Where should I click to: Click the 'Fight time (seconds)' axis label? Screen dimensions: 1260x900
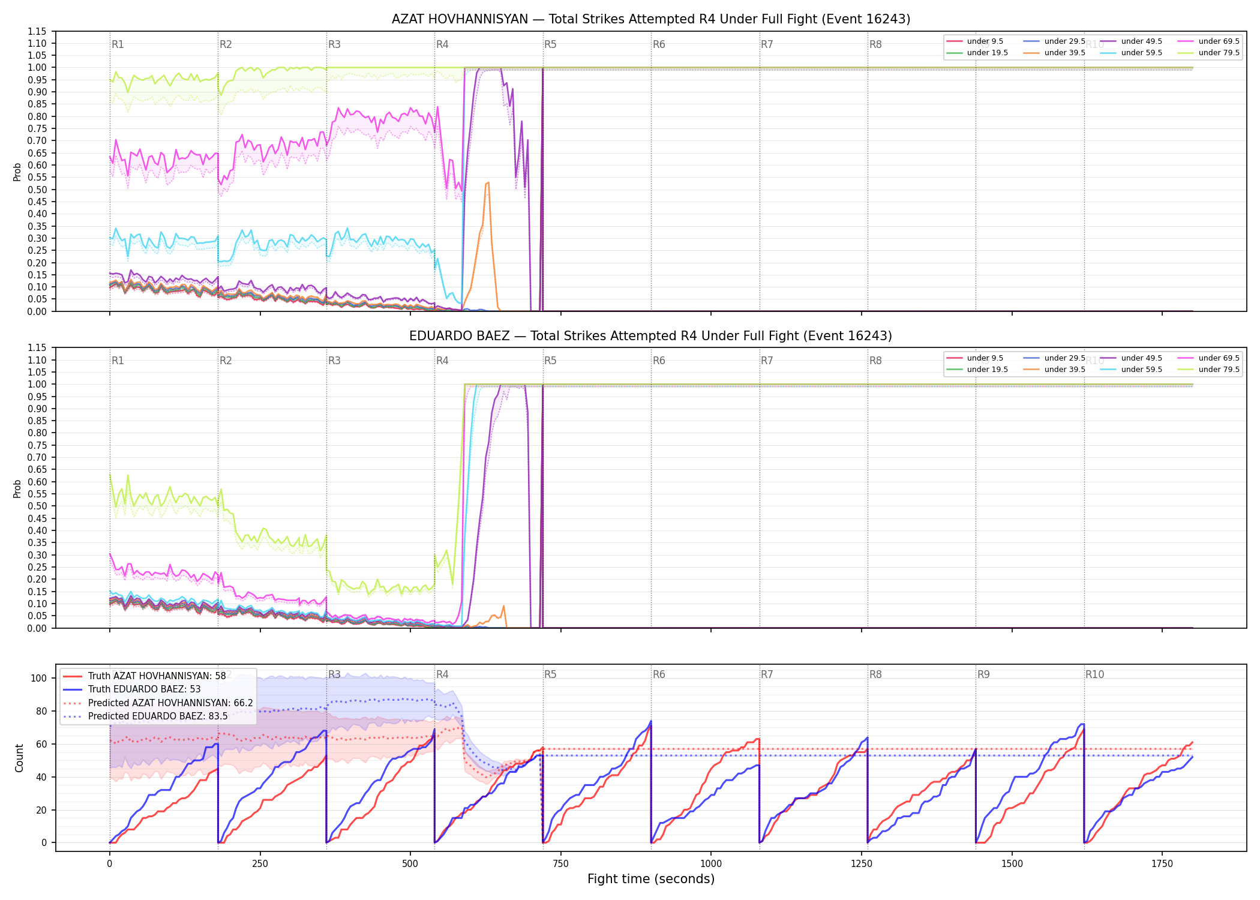tap(651, 879)
